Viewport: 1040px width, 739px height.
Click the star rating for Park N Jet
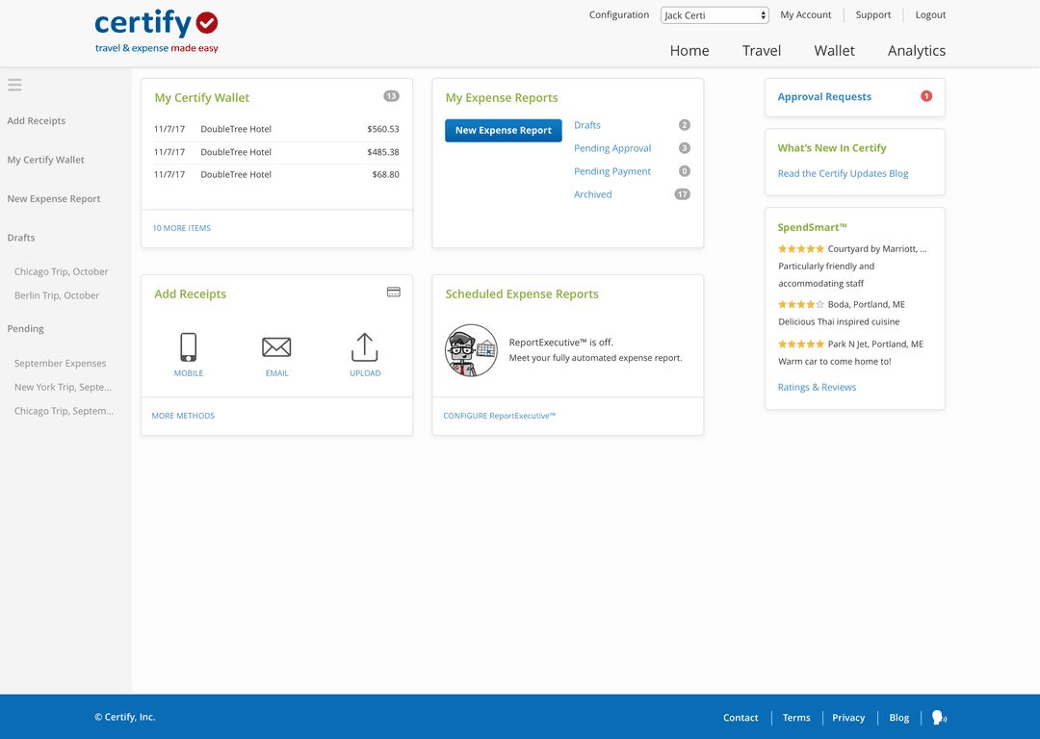click(x=801, y=344)
